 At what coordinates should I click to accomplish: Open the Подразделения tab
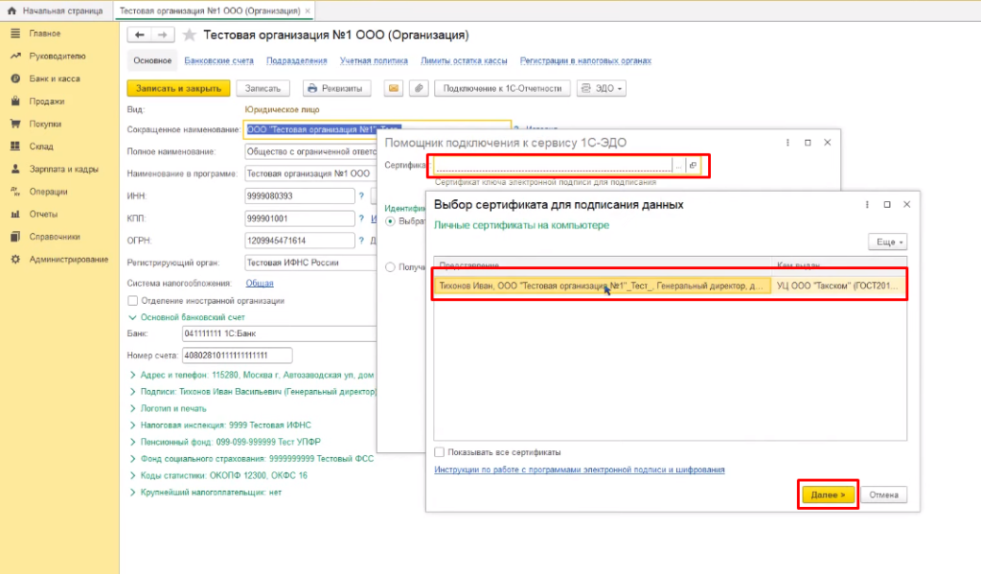[x=297, y=60]
